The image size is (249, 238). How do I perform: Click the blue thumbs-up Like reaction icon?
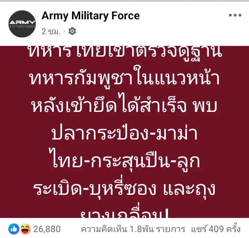(13, 229)
